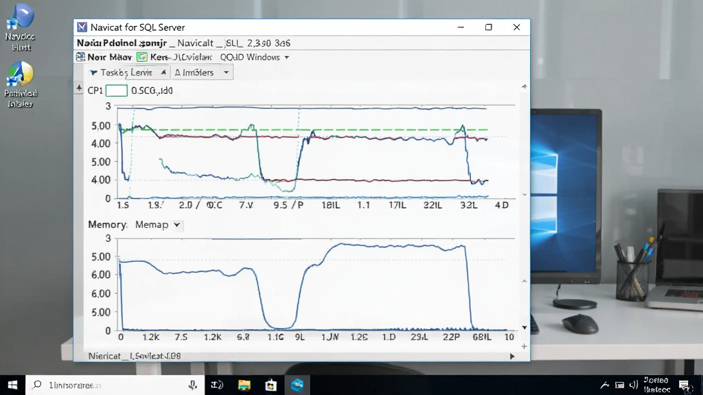Show hidden system tray icons

[x=605, y=385]
